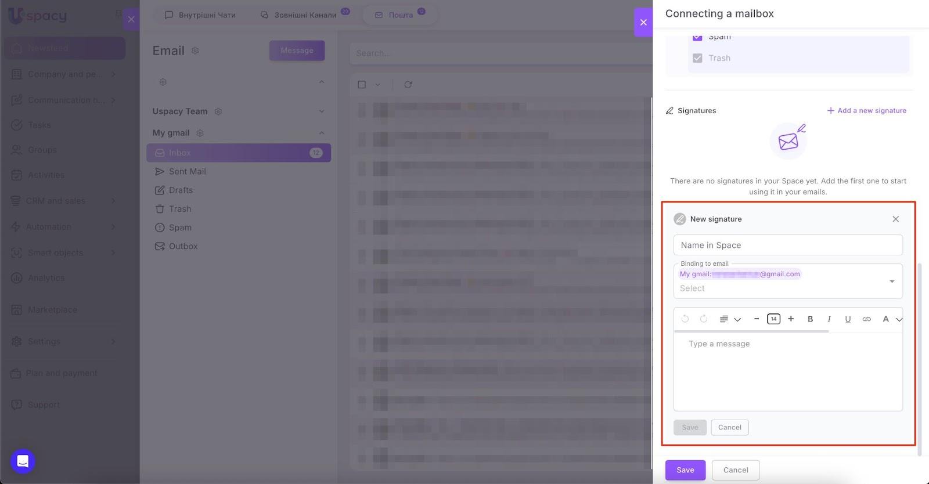Switch to the Пошта tab

point(400,15)
